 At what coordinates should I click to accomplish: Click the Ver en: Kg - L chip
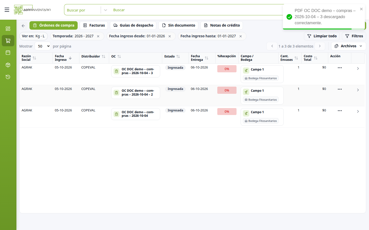(x=33, y=36)
